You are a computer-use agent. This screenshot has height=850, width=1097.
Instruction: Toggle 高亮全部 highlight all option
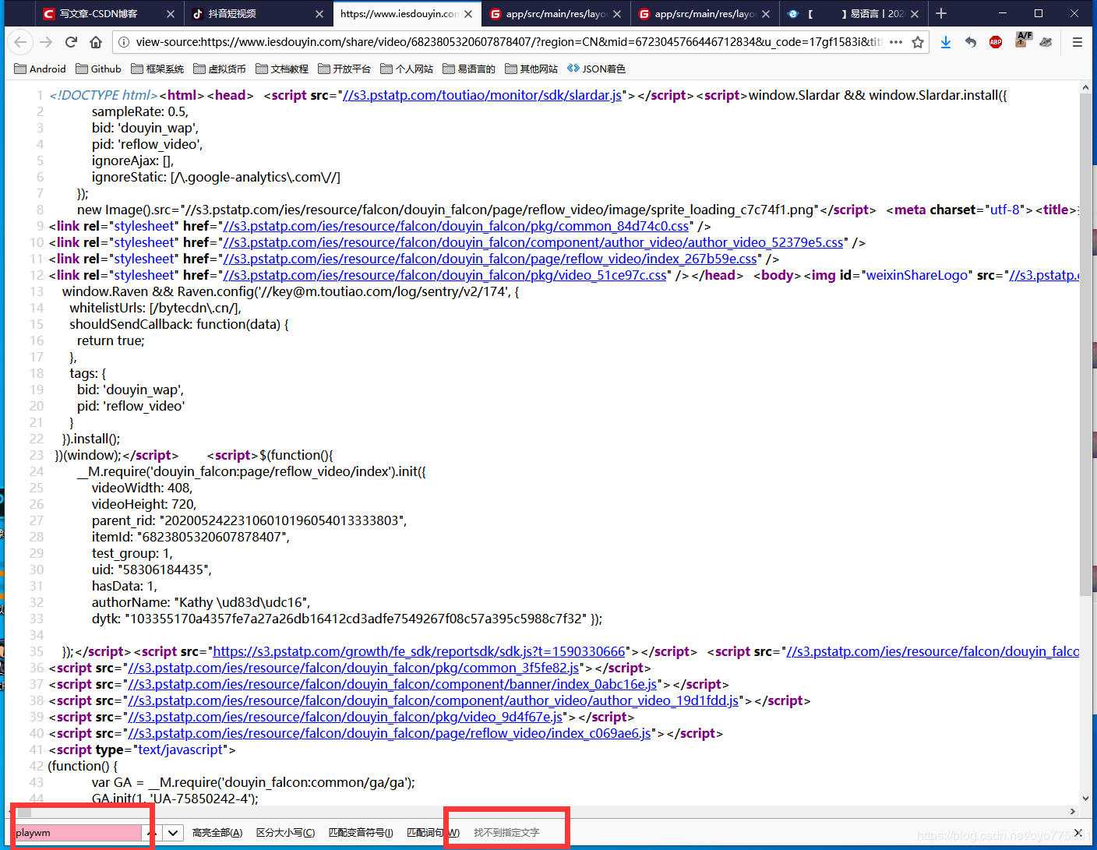pos(217,832)
